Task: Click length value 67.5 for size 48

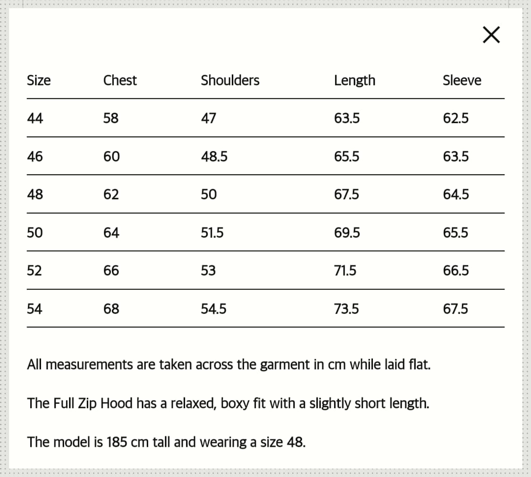Action: (x=346, y=194)
